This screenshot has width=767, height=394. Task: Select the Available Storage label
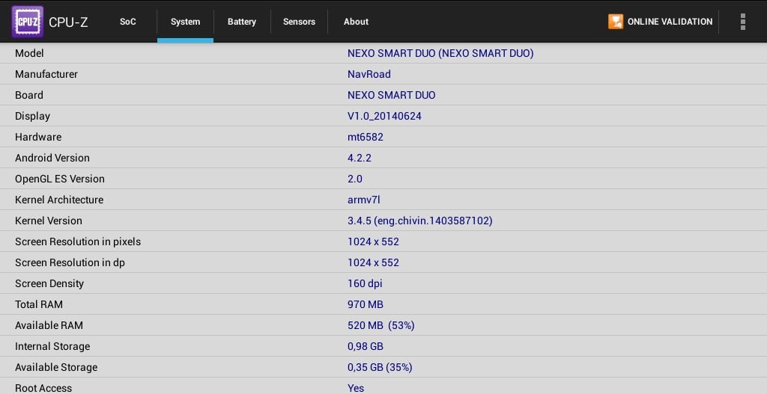click(x=56, y=368)
